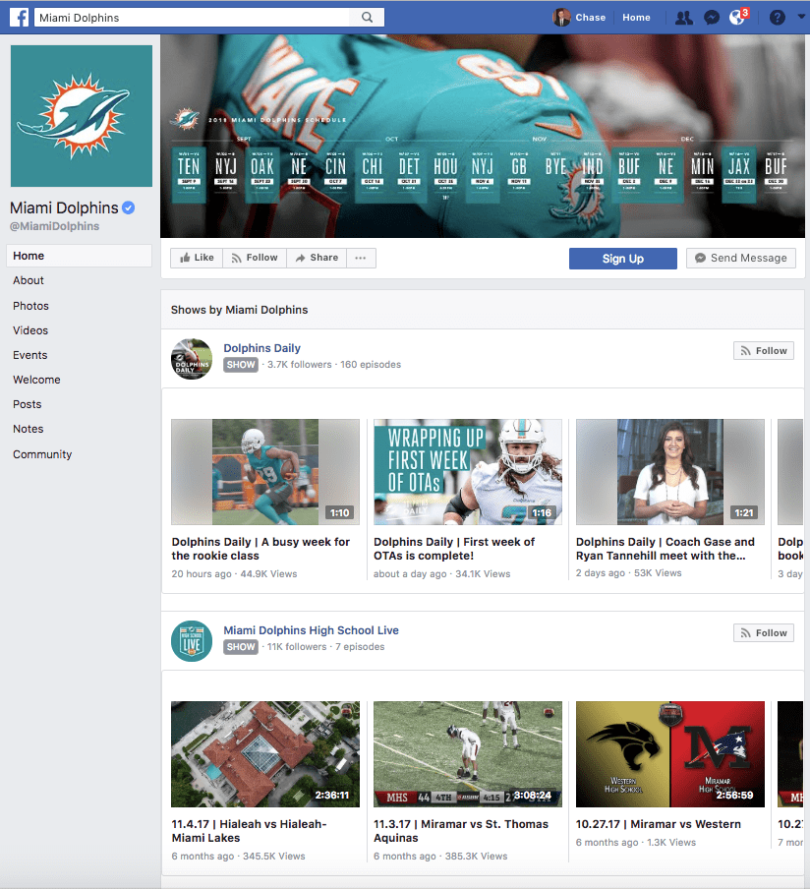
Task: Follow the Miami Dolphins page
Action: pyautogui.click(x=254, y=257)
